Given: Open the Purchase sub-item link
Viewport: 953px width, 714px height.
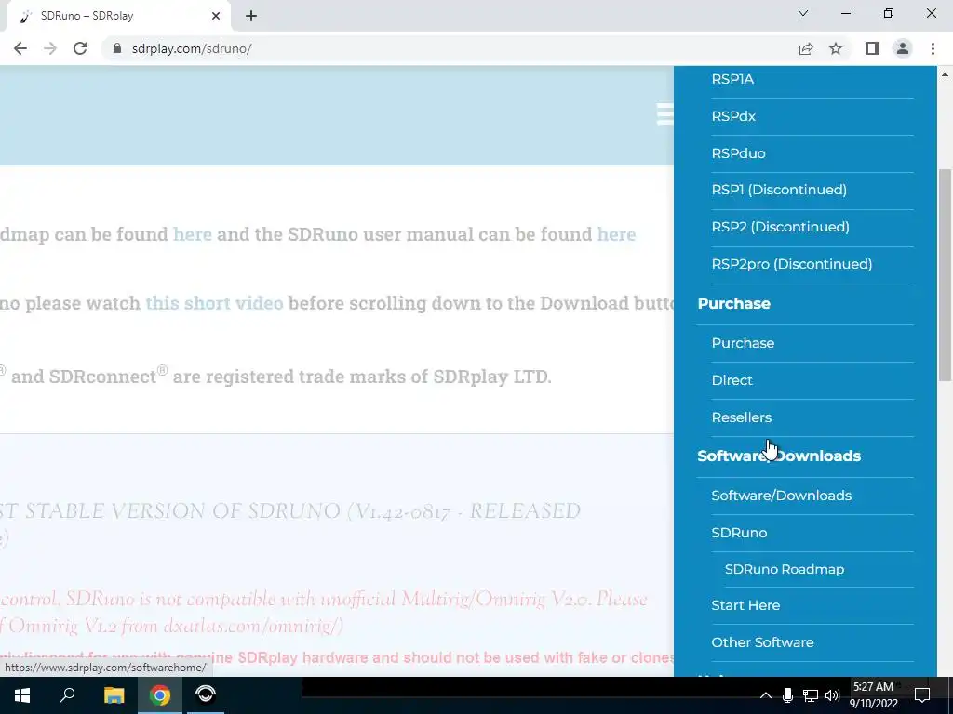Looking at the screenshot, I should click(743, 343).
